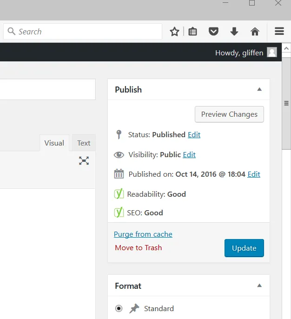291x319 pixels.
Task: Bookmark this page with the star icon
Action: pyautogui.click(x=174, y=32)
